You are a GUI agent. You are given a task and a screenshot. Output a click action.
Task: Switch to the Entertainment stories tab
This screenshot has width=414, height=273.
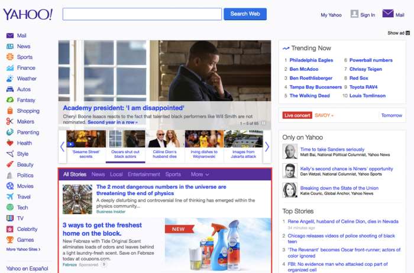click(144, 174)
